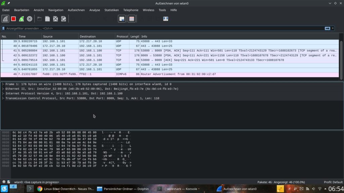Open the Analyse menu

point(94,10)
